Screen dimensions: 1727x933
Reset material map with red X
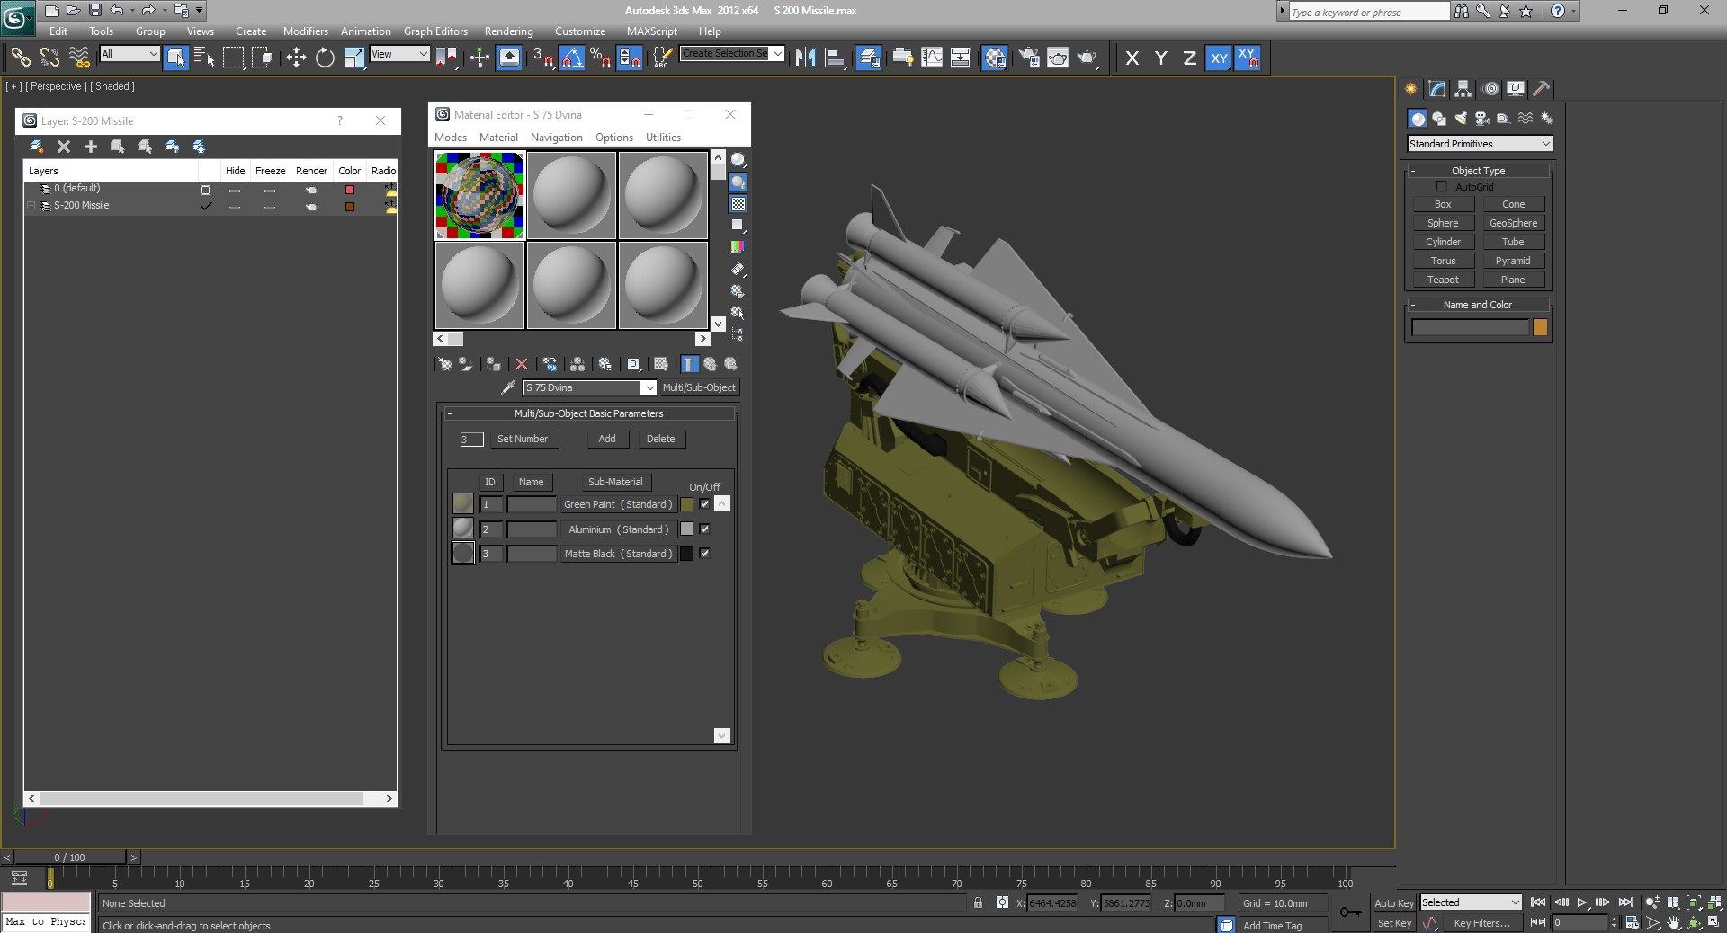click(522, 364)
